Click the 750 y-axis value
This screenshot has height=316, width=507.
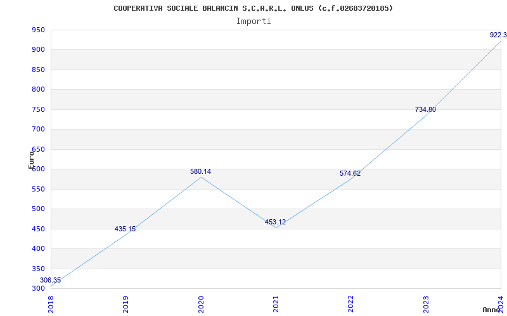click(38, 109)
